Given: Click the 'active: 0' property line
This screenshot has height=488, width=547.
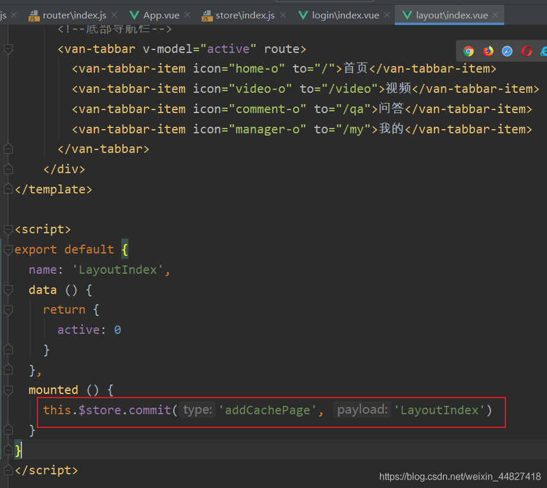Looking at the screenshot, I should [89, 330].
